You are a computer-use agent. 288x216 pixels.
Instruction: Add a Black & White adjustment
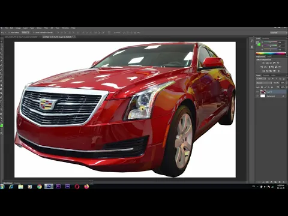point(269,67)
